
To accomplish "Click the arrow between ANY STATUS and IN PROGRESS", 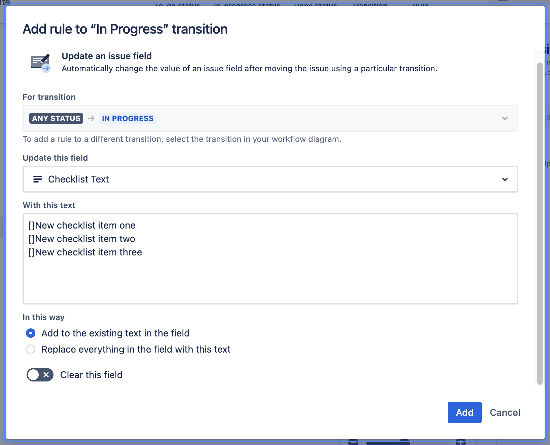I will pyautogui.click(x=91, y=118).
